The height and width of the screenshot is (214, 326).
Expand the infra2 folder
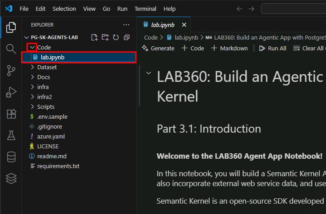pyautogui.click(x=44, y=97)
